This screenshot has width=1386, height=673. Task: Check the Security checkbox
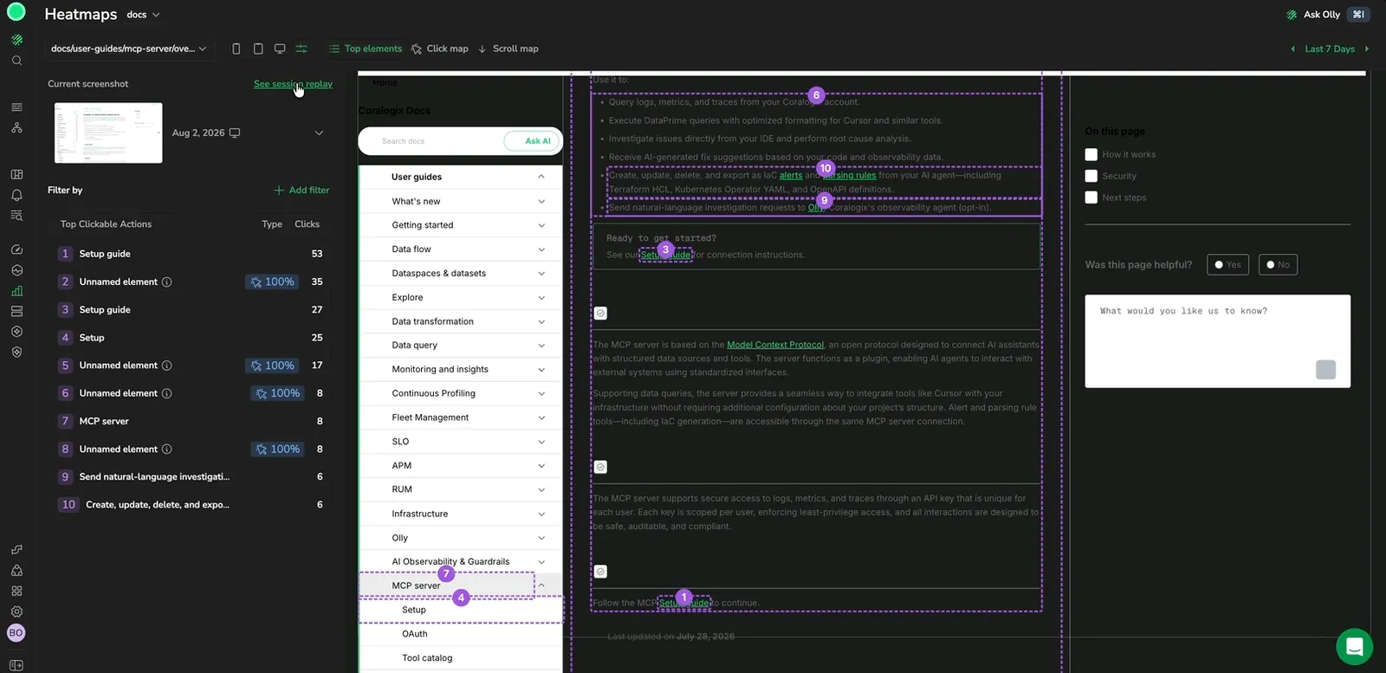coord(1091,176)
